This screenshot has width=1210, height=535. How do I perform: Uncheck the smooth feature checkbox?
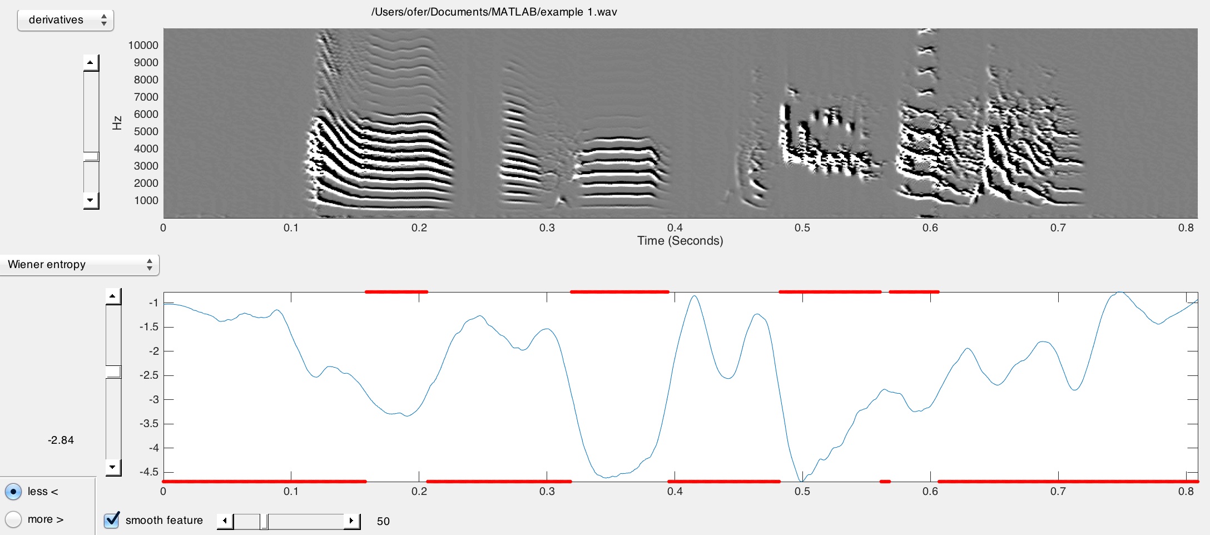(x=112, y=520)
